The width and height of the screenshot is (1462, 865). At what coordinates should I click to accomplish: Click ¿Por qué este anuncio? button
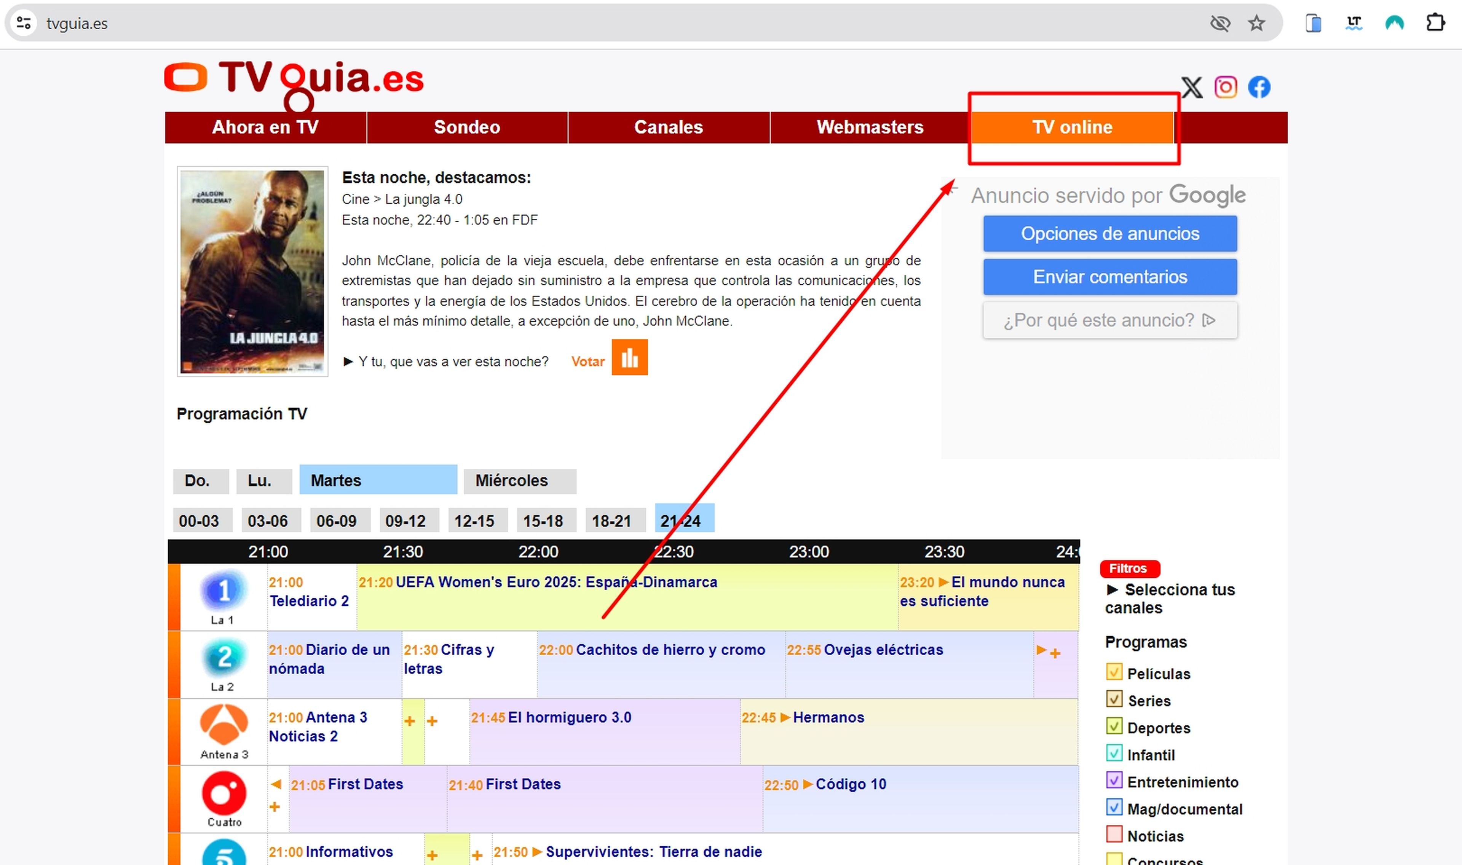tap(1110, 320)
